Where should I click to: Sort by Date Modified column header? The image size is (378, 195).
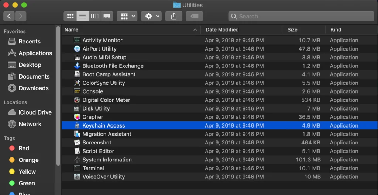222,29
